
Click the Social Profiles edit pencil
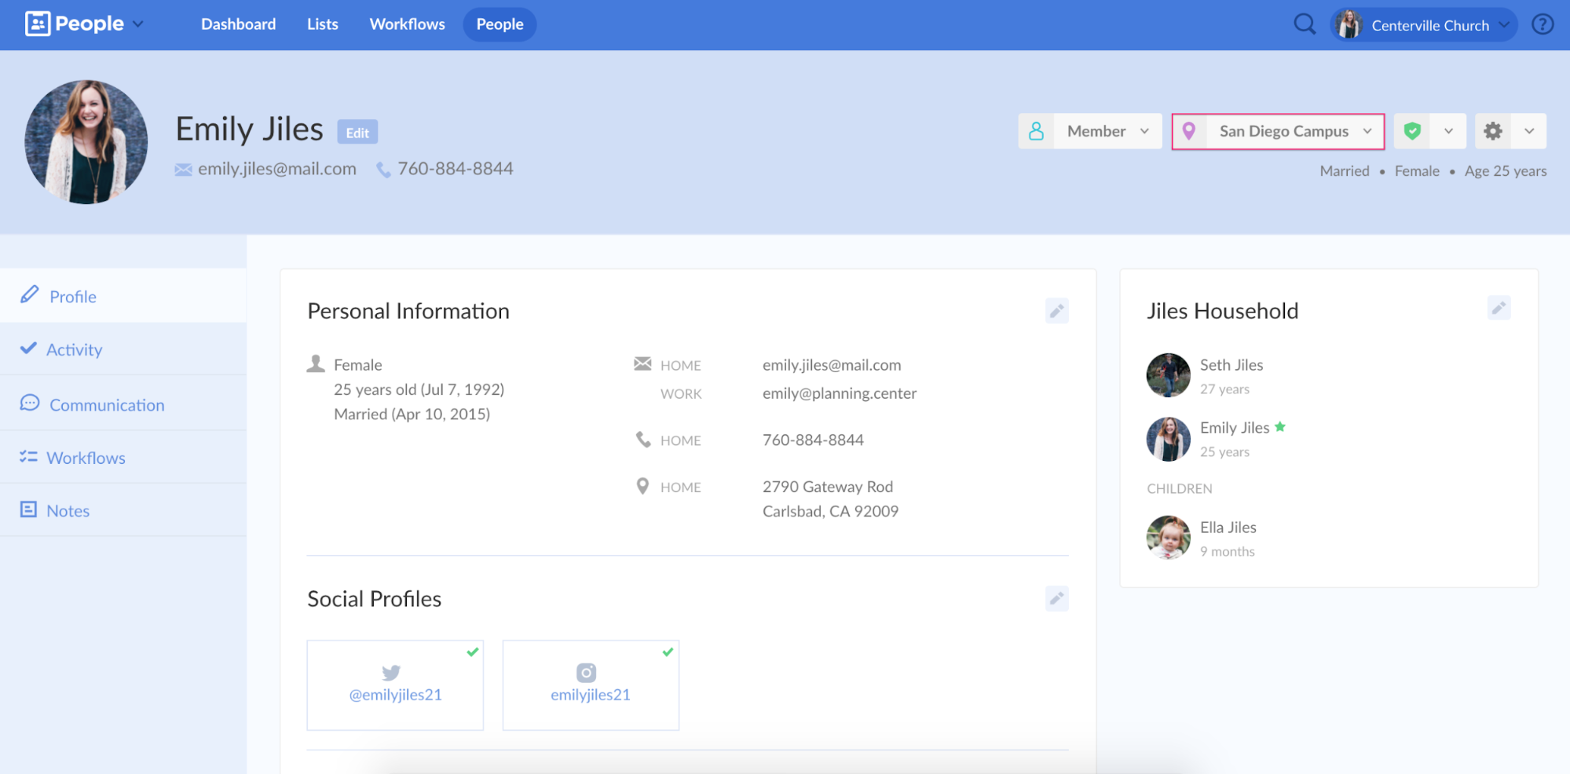point(1056,599)
